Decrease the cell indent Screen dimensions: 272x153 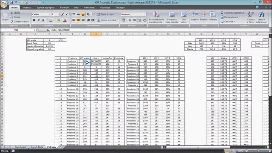pyautogui.click(x=88, y=20)
